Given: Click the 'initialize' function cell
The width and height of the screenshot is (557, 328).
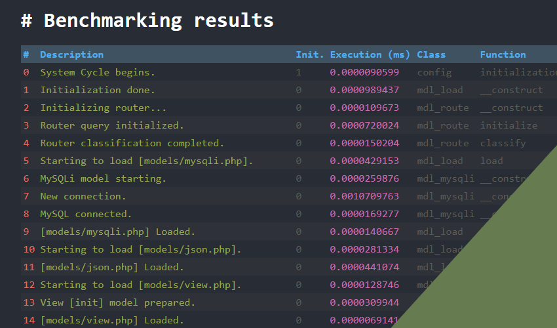Looking at the screenshot, I should click(509, 125).
